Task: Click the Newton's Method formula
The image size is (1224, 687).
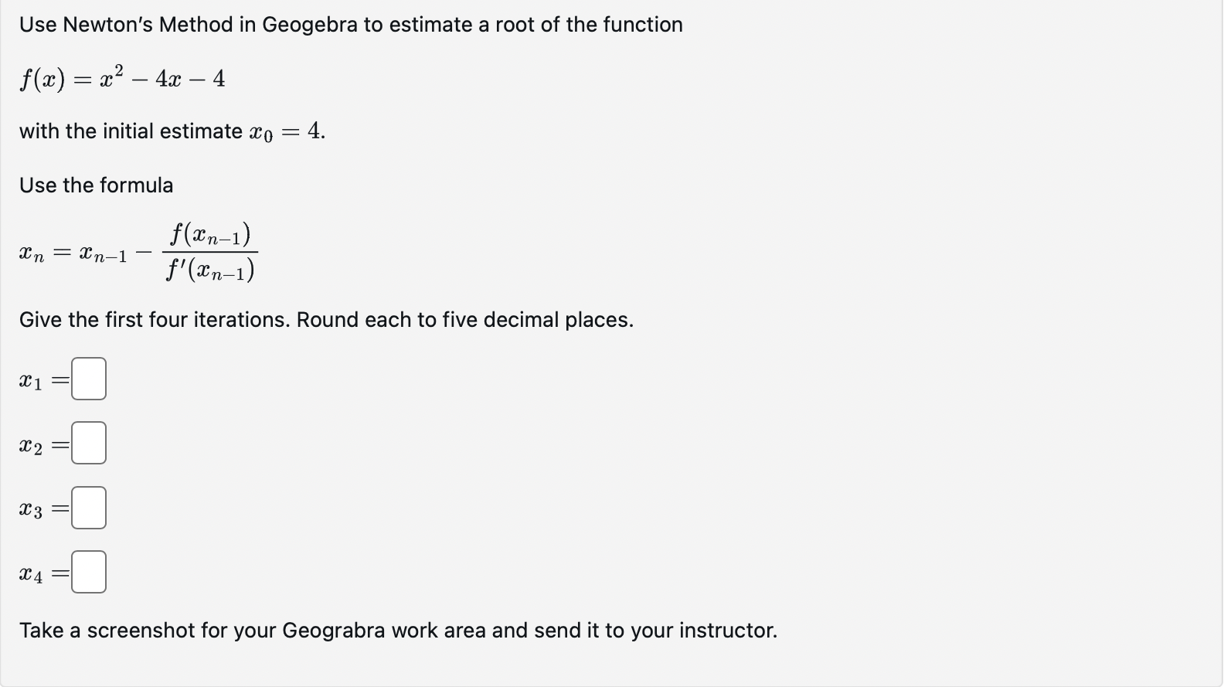Action: click(x=139, y=251)
